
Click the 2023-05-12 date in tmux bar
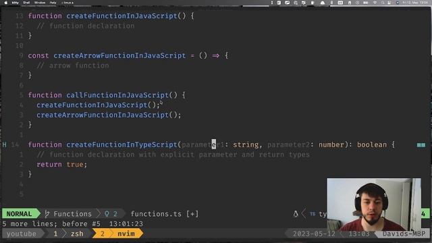314,234
